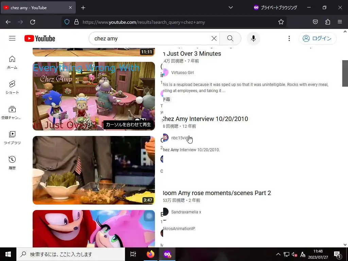
Task: Open ショート in the sidebar
Action: [x=12, y=87]
